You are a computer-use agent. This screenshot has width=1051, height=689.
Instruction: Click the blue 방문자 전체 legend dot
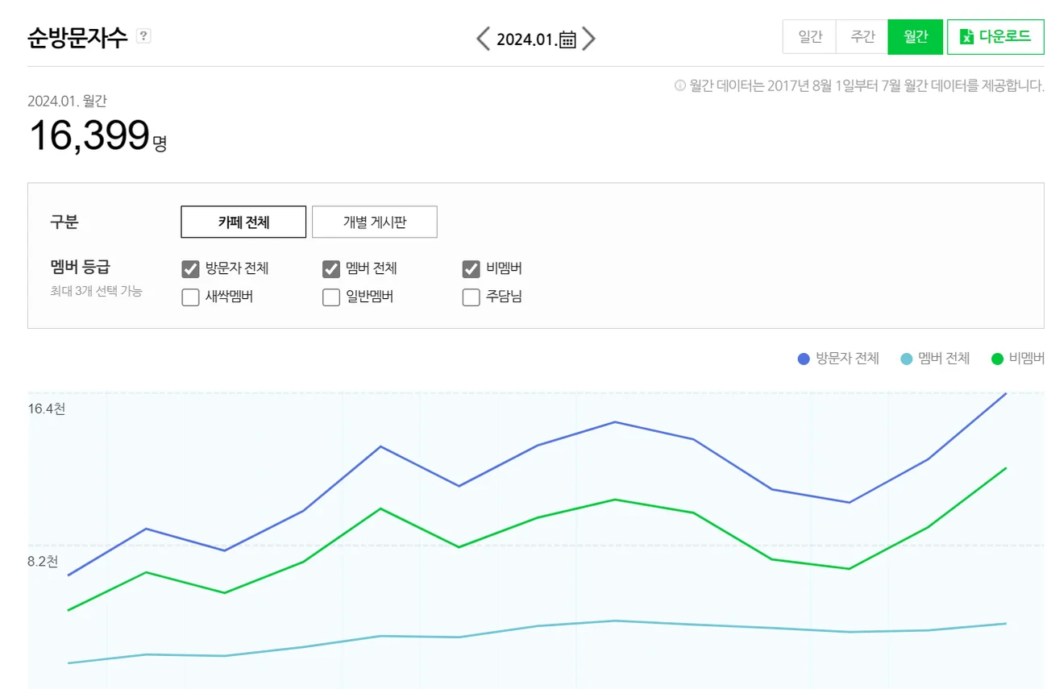click(804, 359)
